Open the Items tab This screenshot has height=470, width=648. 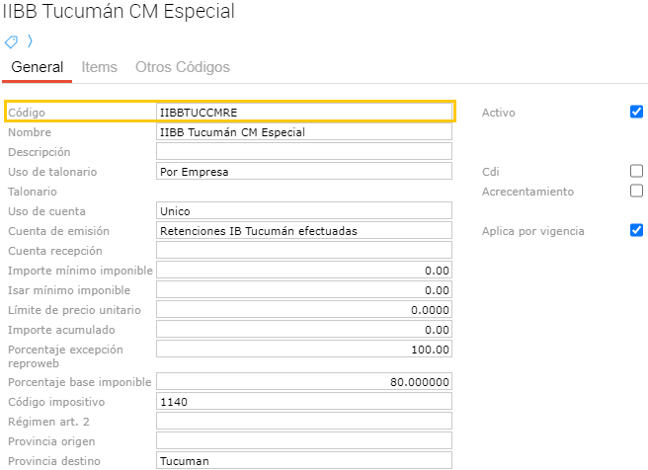pyautogui.click(x=99, y=67)
